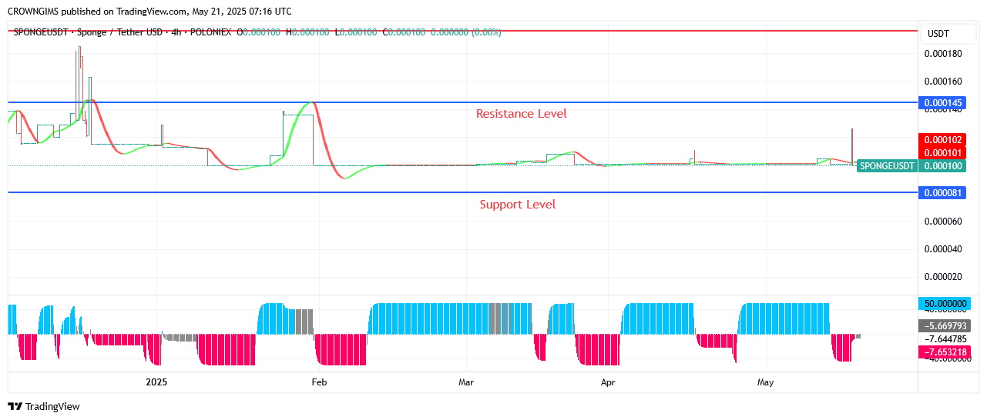Click the 'Feb' marker on time axis
The height and width of the screenshot is (420, 987).
tap(318, 382)
